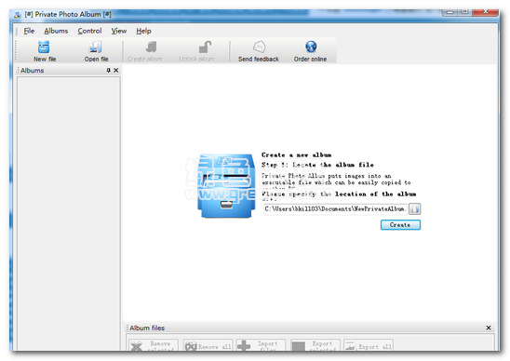Click the album file location input field
Screen dimensions: 510x361
point(335,208)
